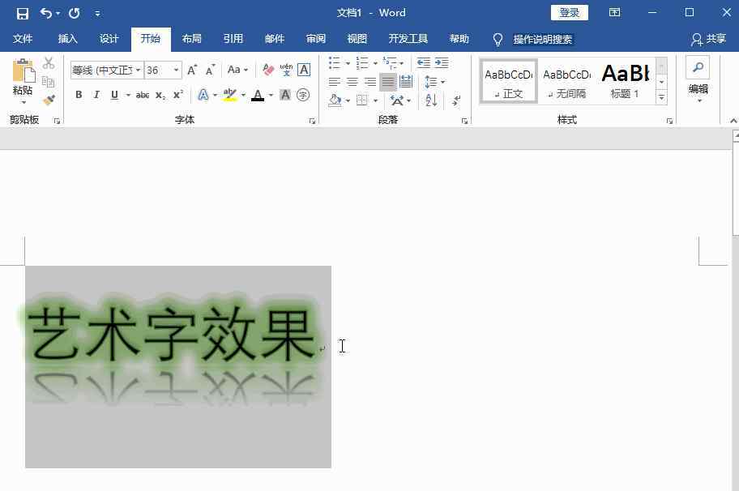The height and width of the screenshot is (491, 739).
Task: Toggle Italic formatting
Action: tap(96, 95)
